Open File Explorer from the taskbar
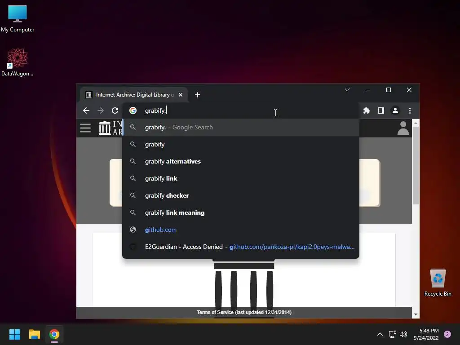Screen dimensions: 460x345 34,334
